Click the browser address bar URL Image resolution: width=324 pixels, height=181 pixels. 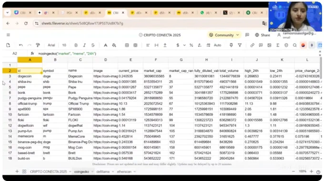(82, 23)
